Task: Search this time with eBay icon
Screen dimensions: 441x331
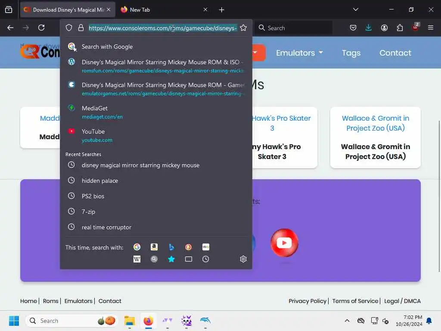Action: pyautogui.click(x=205, y=247)
